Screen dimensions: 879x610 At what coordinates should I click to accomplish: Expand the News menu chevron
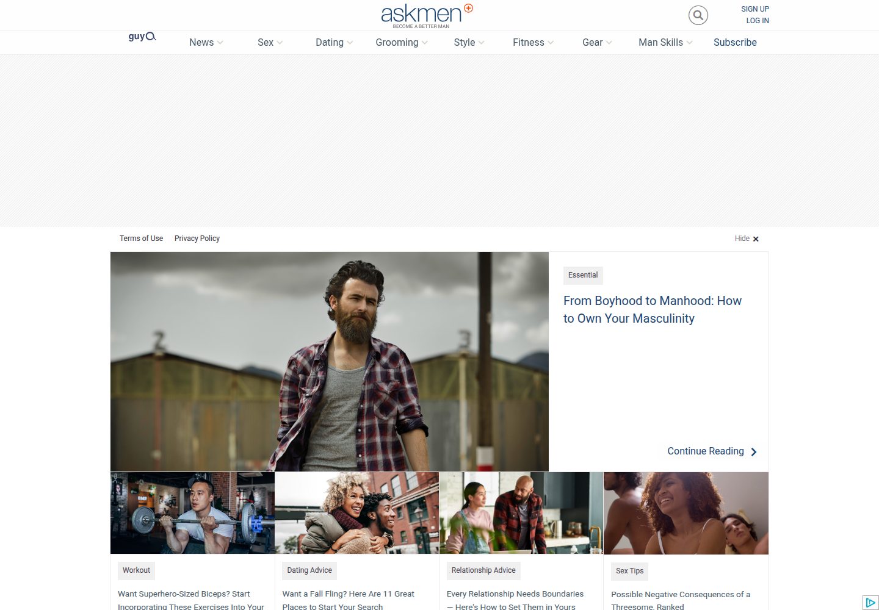coord(220,43)
